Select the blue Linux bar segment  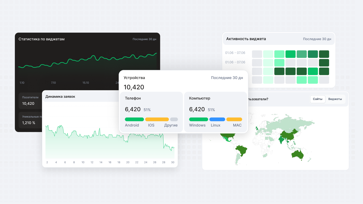[217, 119]
